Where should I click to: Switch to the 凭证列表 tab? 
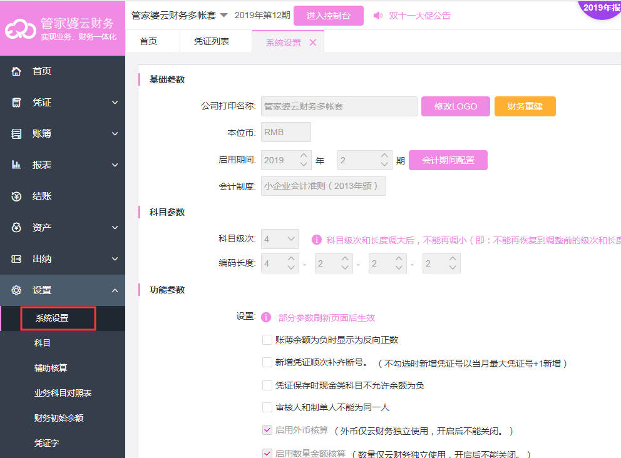tap(212, 41)
